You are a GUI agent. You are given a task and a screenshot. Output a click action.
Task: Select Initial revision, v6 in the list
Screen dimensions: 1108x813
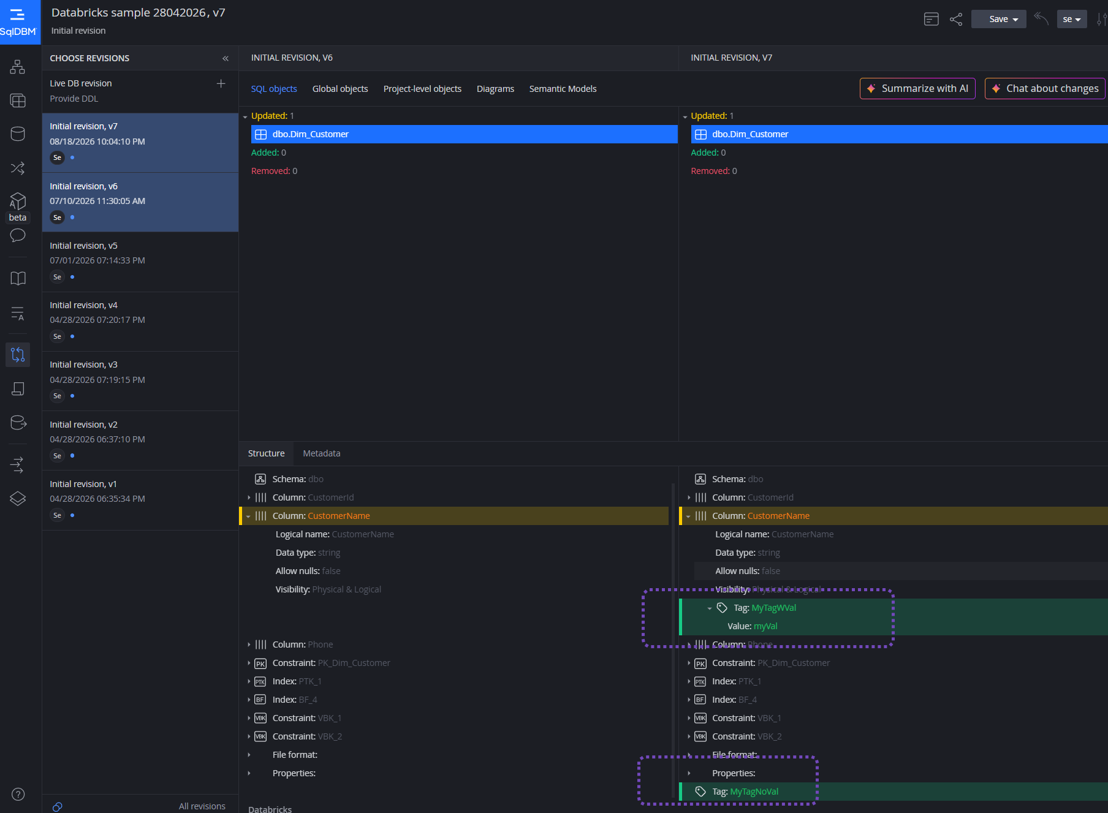(140, 202)
